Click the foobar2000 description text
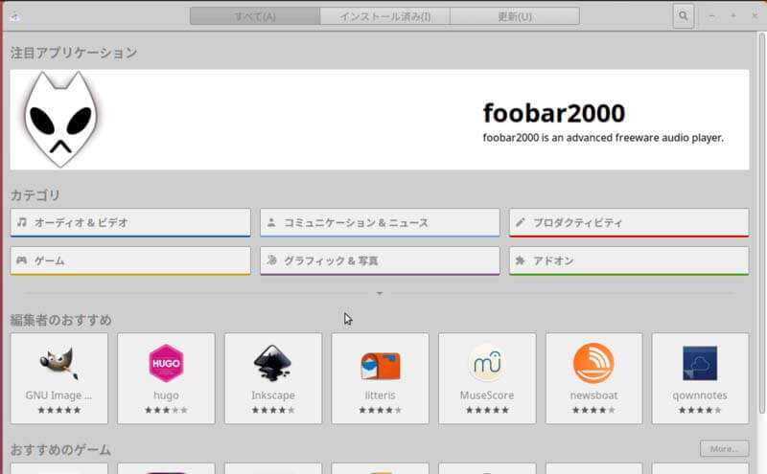 point(603,138)
